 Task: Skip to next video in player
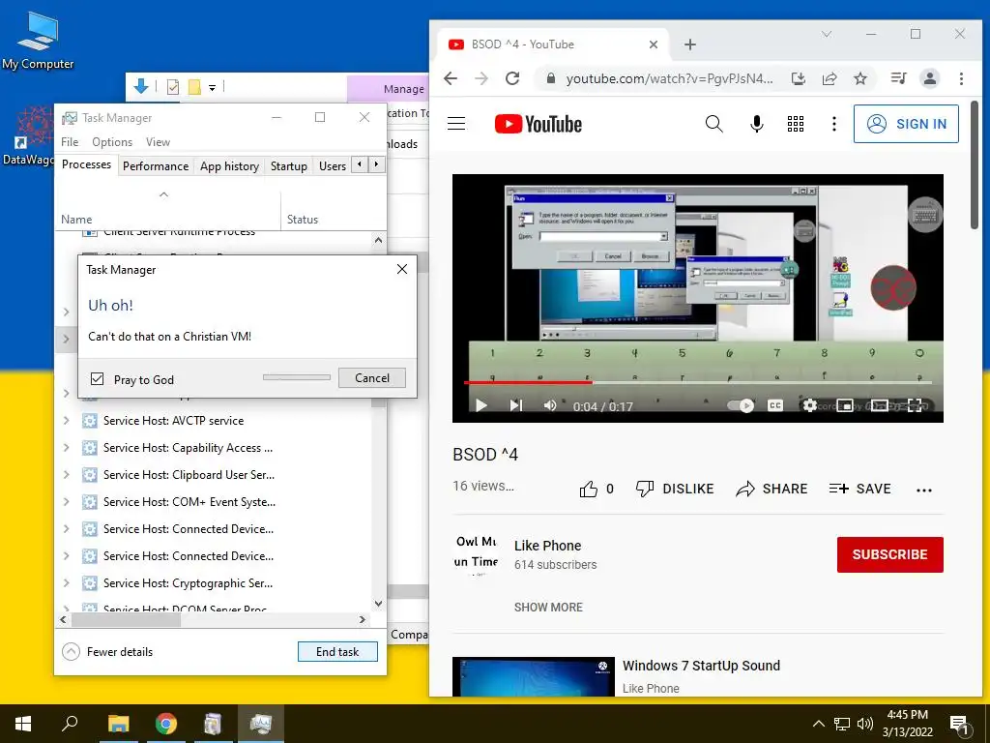[x=516, y=405]
